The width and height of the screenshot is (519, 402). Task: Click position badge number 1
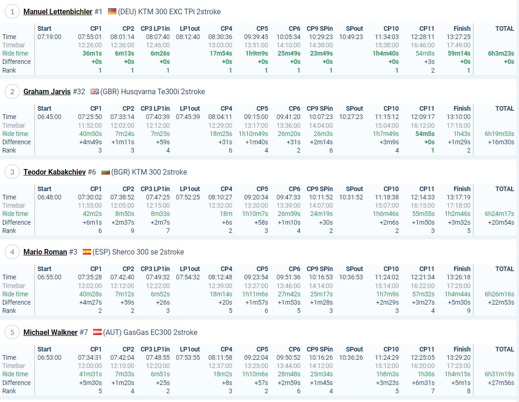click(12, 12)
